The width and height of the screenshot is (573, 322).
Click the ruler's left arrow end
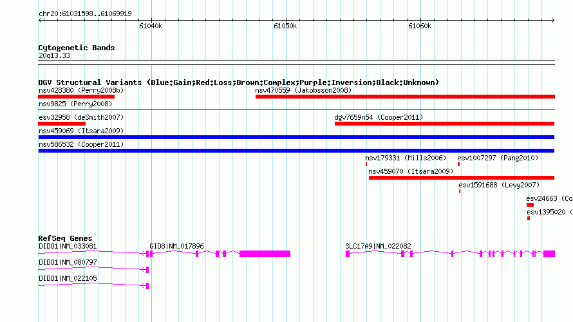40,21
